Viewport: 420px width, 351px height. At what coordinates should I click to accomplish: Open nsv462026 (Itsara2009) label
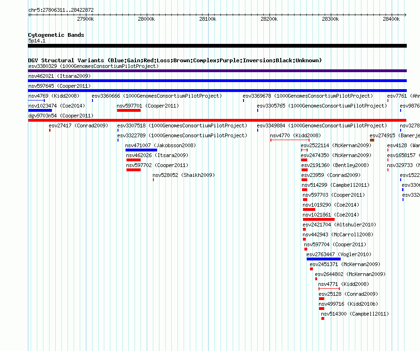pyautogui.click(x=157, y=155)
